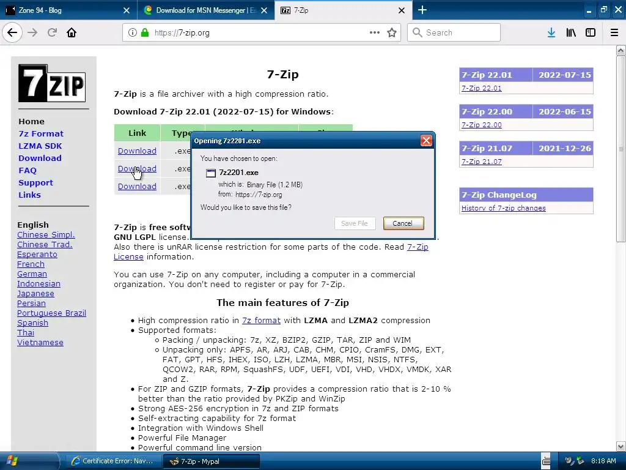Close the Zone 94 - Blog tab

[127, 10]
